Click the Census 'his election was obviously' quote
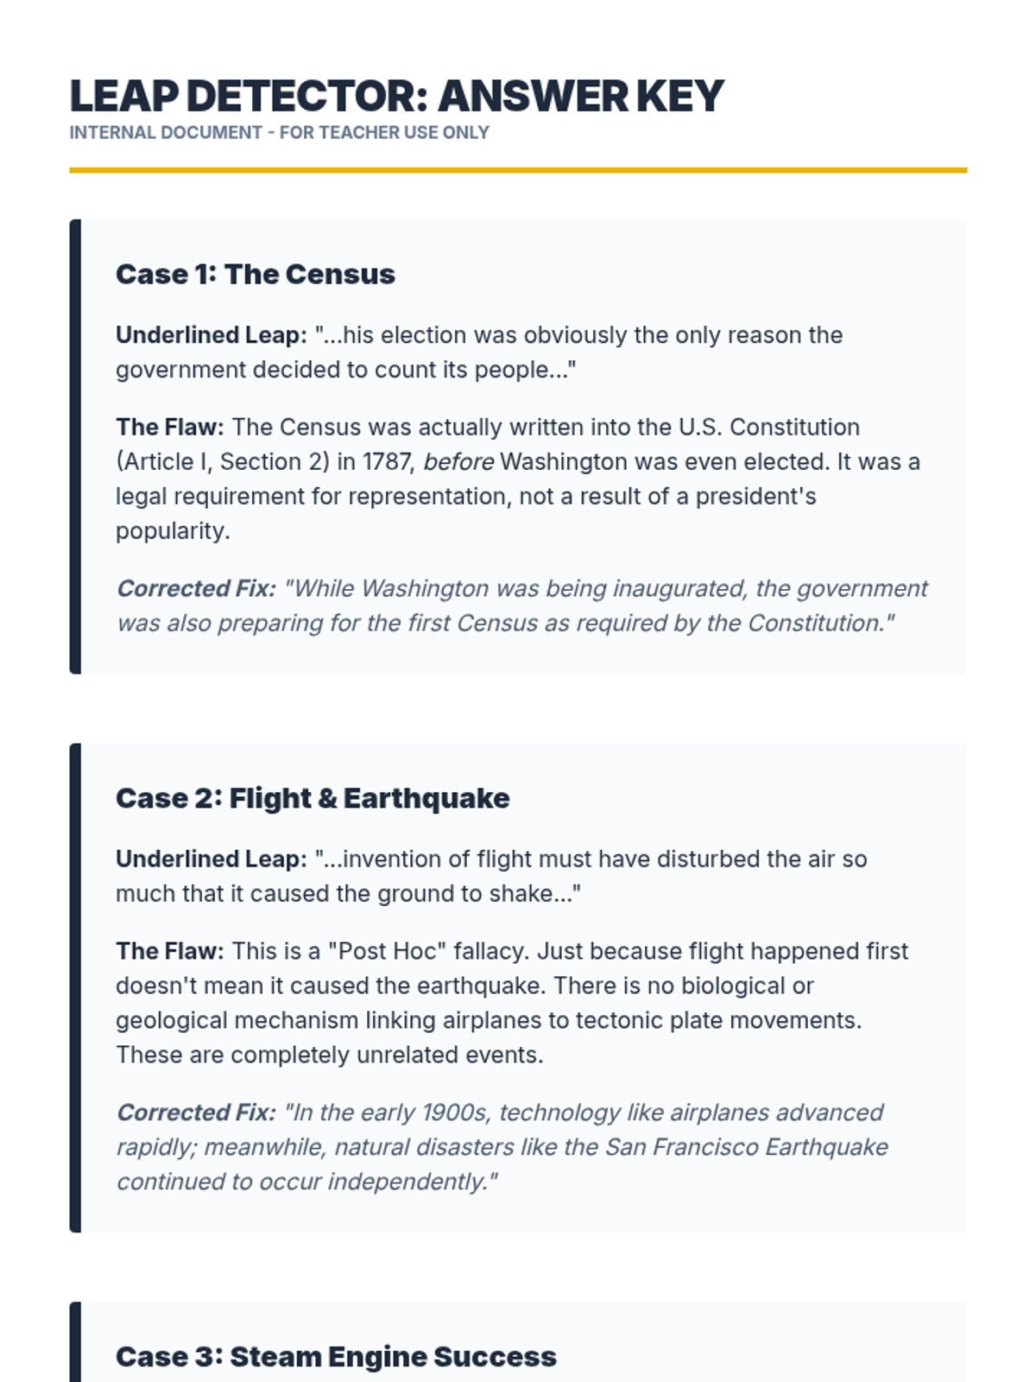1036x1382 pixels. click(479, 352)
